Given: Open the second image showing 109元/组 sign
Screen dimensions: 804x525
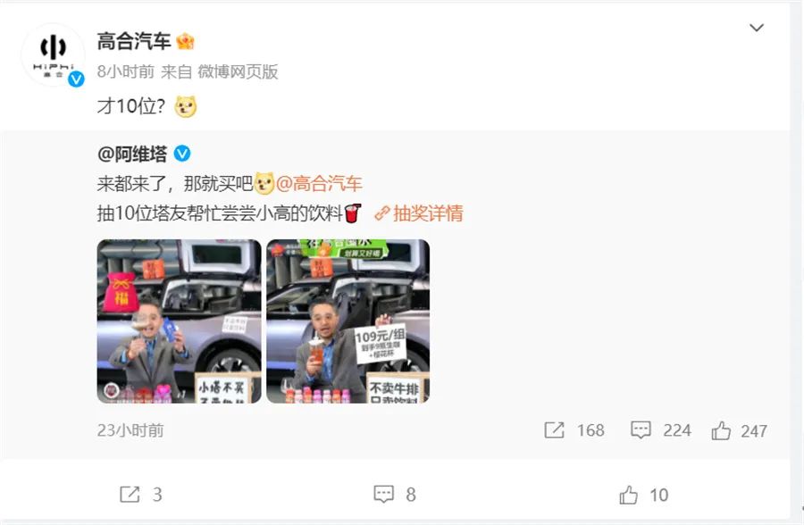Looking at the screenshot, I should [x=348, y=321].
